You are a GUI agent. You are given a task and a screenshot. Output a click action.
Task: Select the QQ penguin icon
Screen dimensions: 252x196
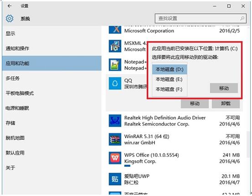pos(115,83)
